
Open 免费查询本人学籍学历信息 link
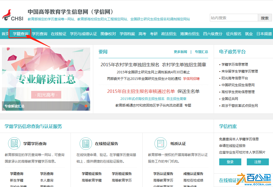pos(239,139)
